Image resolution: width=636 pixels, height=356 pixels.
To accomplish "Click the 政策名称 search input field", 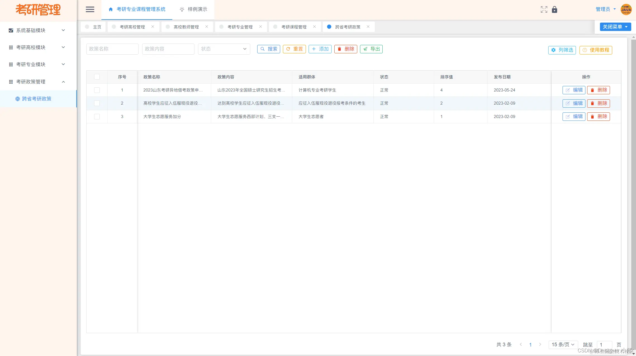I will [112, 49].
